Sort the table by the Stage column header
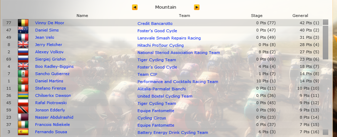This screenshot has height=137, width=337. [257, 16]
